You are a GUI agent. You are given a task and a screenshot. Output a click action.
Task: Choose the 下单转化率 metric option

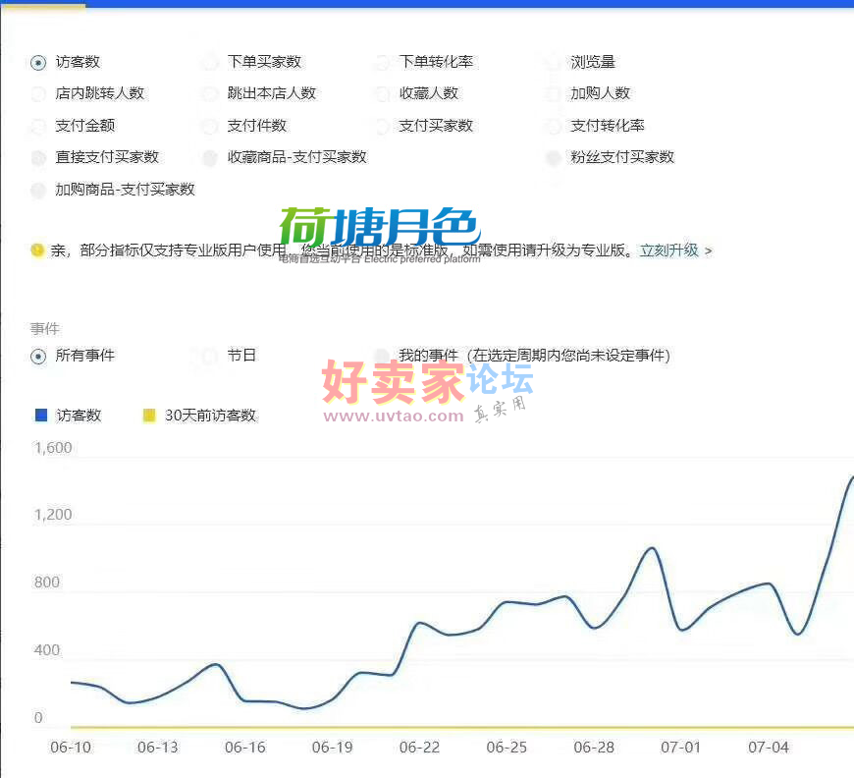point(382,63)
